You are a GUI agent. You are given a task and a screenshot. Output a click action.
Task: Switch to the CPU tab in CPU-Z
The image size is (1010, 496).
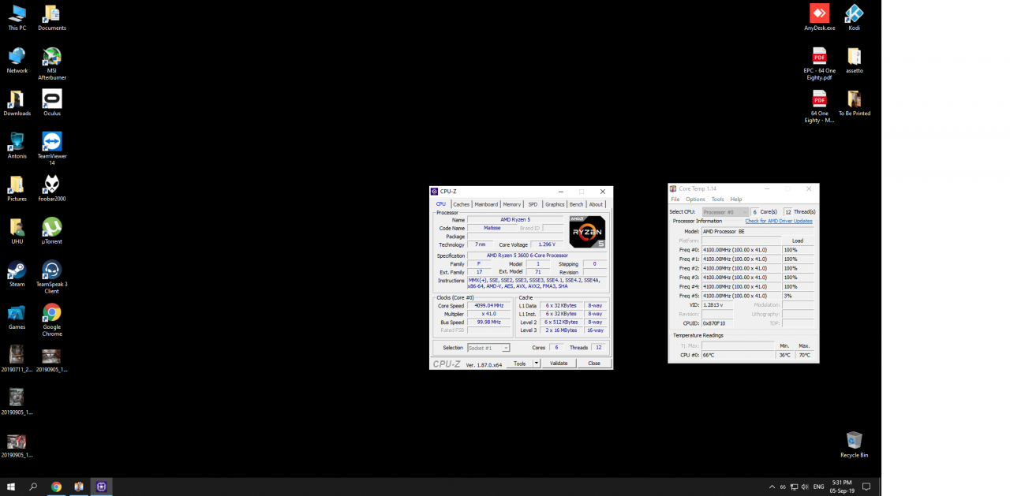[441, 204]
